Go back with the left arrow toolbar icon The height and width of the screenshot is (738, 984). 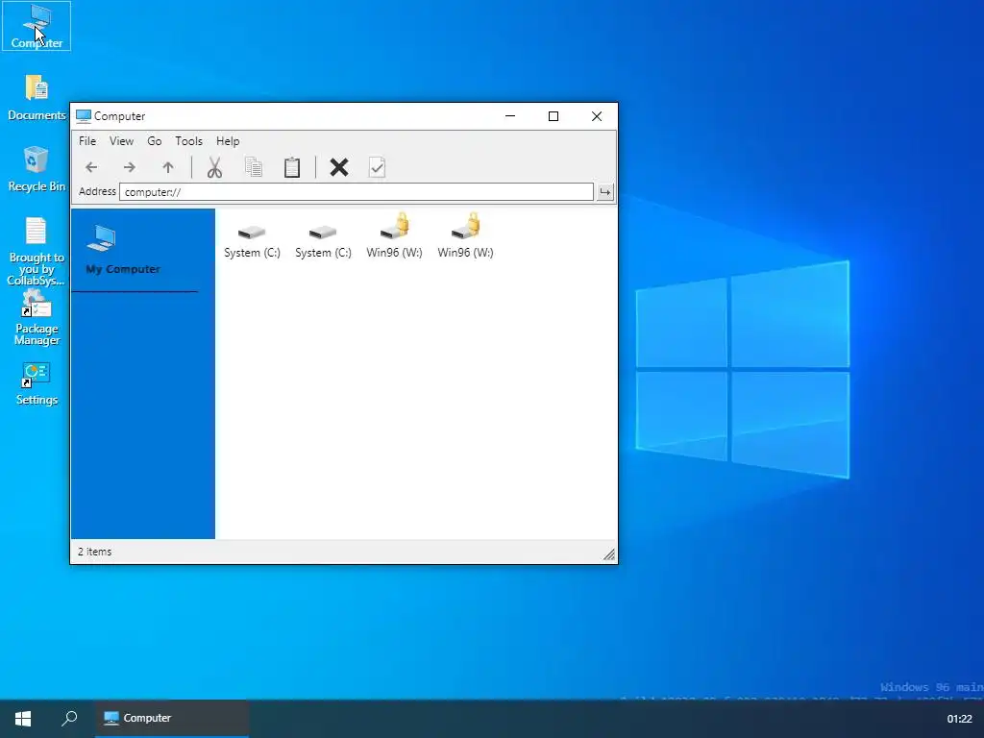tap(91, 167)
